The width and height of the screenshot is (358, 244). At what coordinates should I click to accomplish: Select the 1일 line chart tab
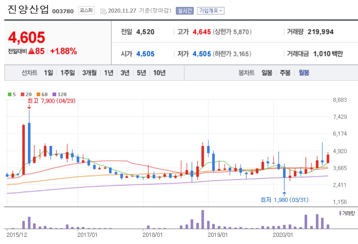48,73
